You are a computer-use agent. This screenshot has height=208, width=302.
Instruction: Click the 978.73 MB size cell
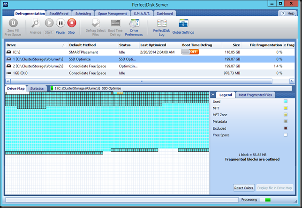(x=232, y=73)
